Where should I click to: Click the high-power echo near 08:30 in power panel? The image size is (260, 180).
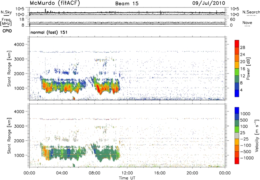(x=99, y=89)
